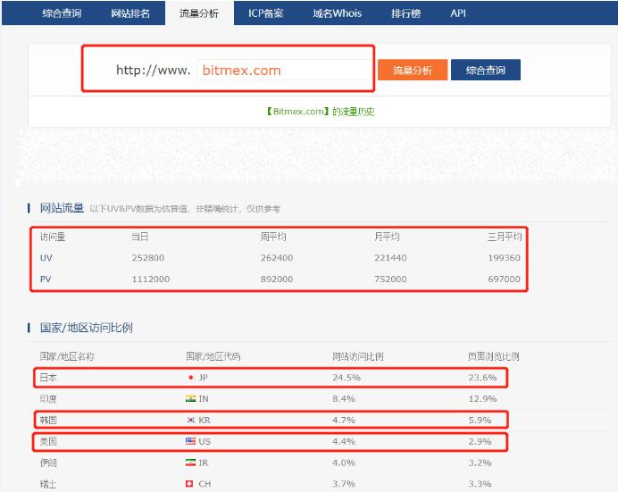Open the API menu item
Screen dimensions: 618x492
(x=458, y=13)
